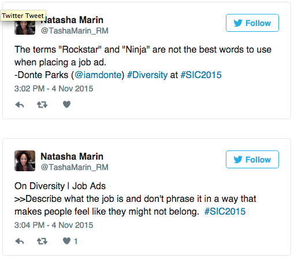Follow Natasha Marin from the second tweet

pyautogui.click(x=252, y=160)
